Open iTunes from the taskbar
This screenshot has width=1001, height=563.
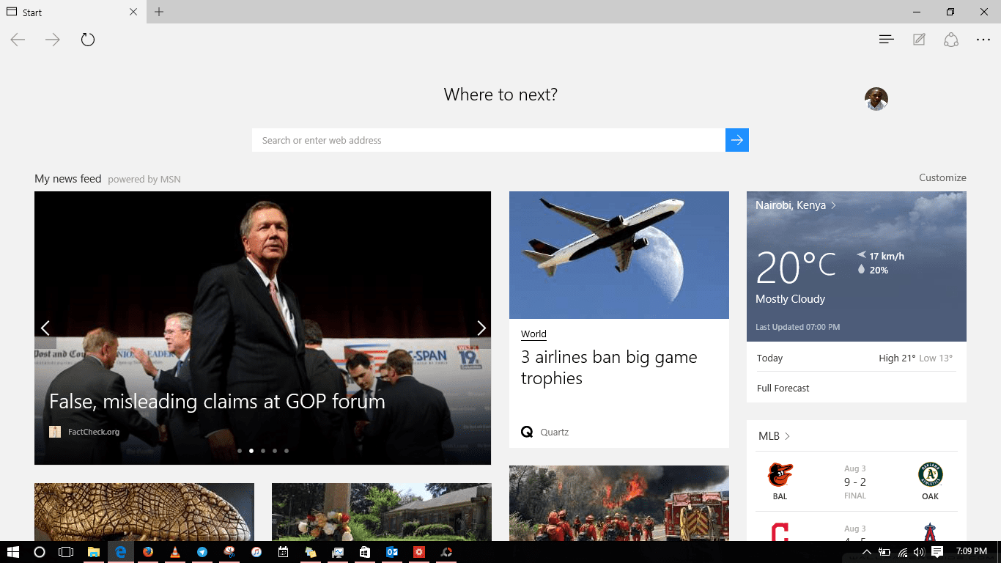pos(256,552)
